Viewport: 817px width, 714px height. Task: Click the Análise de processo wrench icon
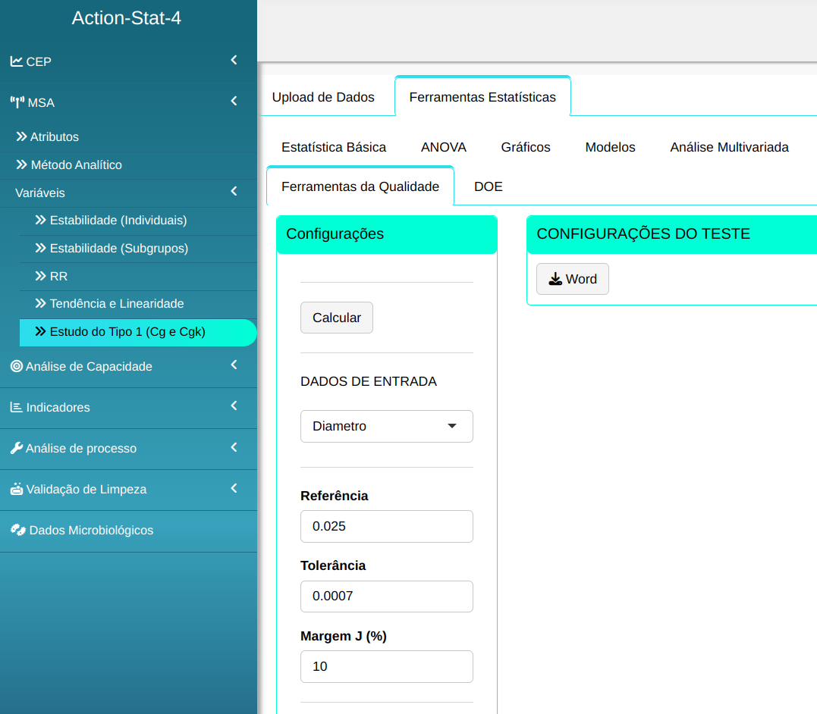coord(16,448)
